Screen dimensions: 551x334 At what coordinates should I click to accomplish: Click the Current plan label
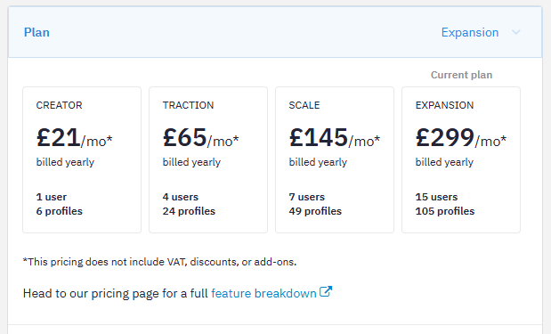[461, 75]
